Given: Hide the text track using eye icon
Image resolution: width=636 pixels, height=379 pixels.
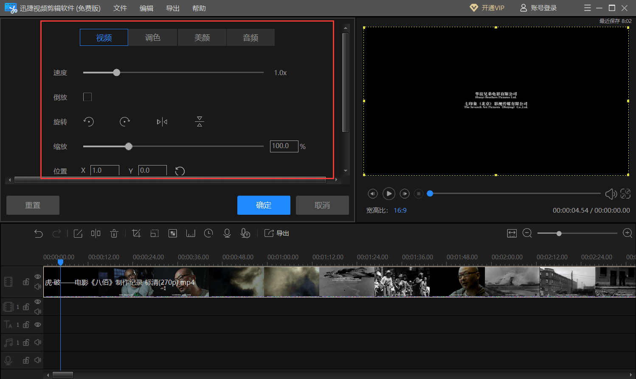Looking at the screenshot, I should [x=38, y=325].
